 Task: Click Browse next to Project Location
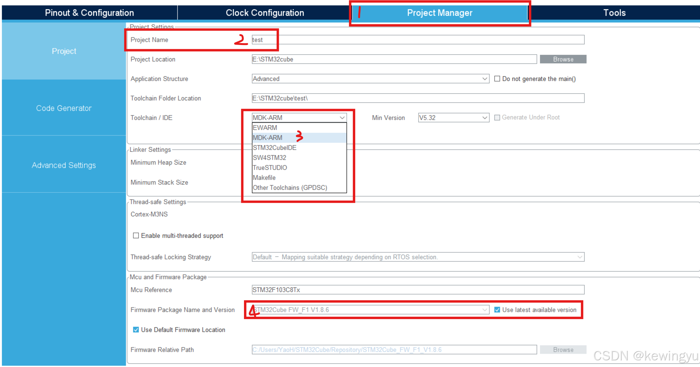pos(563,59)
